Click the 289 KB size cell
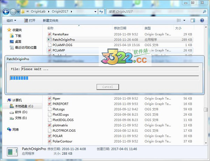This screenshot has width=210, height=161. coord(187,40)
